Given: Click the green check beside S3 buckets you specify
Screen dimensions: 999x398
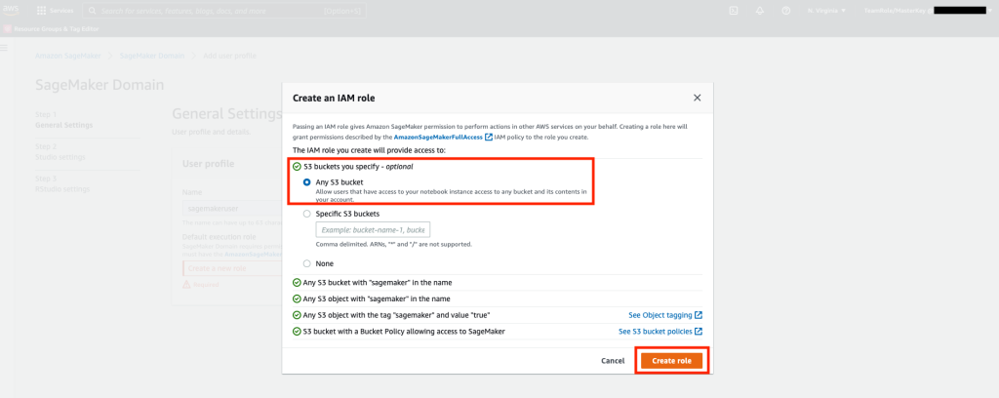Looking at the screenshot, I should (297, 167).
